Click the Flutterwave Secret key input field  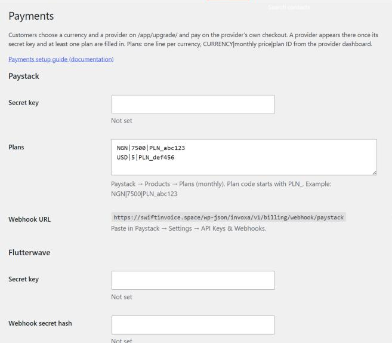coord(193,280)
